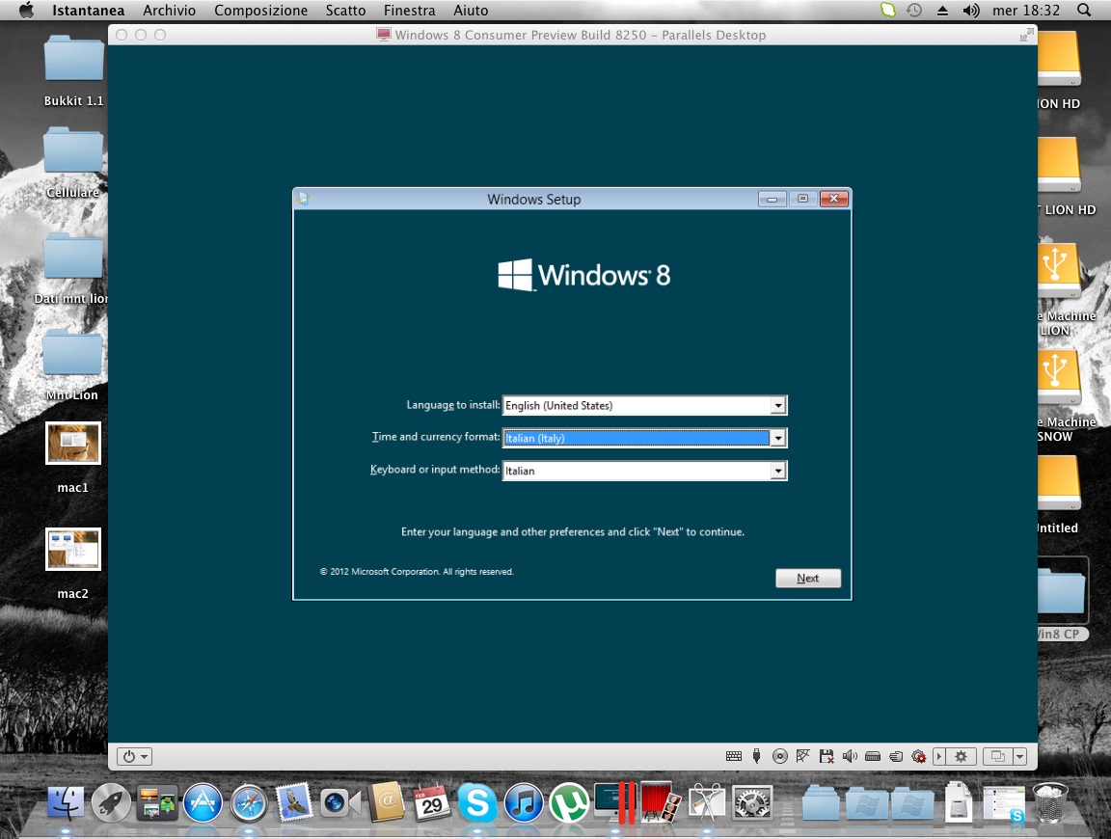Click the USB device icon in Parallels status bar

click(757, 756)
